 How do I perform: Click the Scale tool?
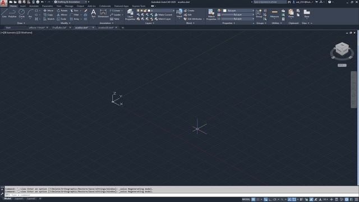tap(62, 19)
